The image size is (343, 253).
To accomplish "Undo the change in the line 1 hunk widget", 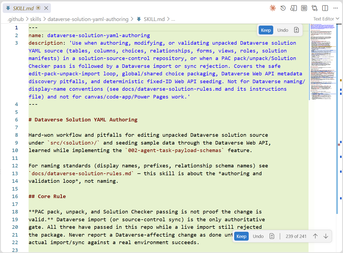I will pyautogui.click(x=283, y=30).
